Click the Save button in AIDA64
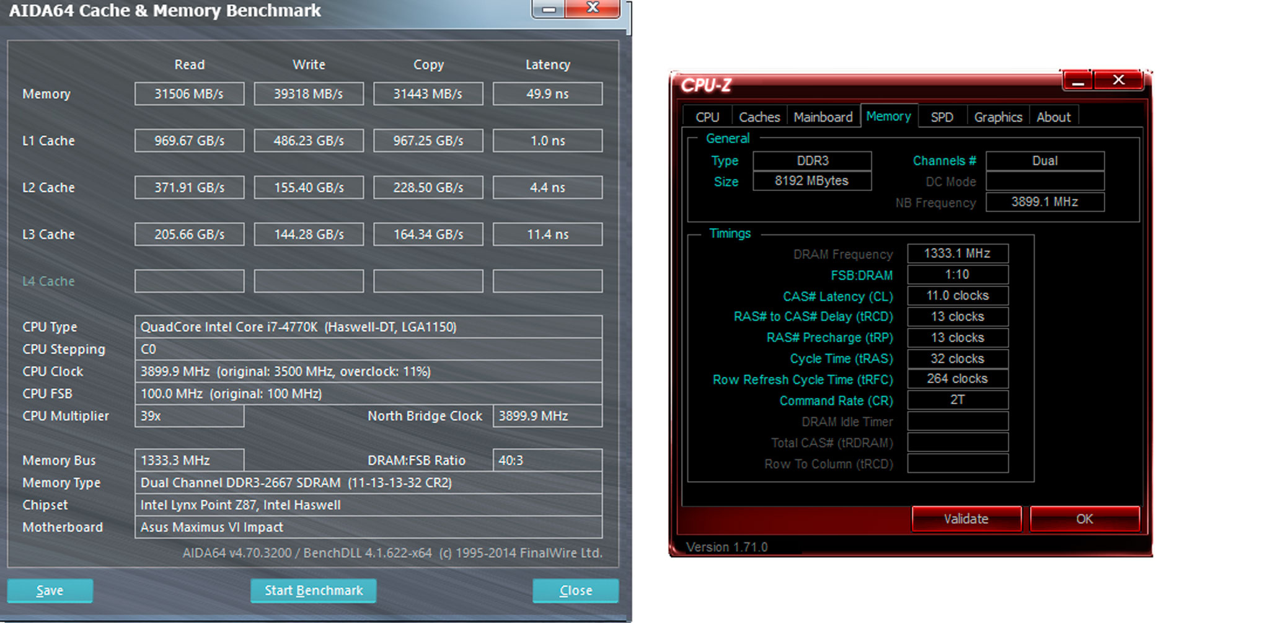 50,590
